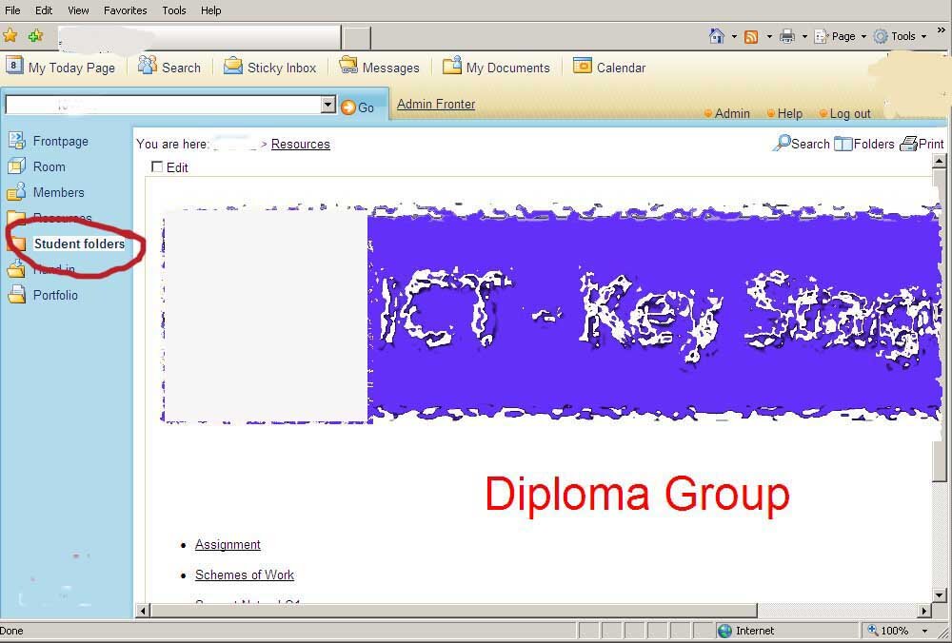
Task: Click the Resources breadcrumb link
Action: [x=301, y=145]
